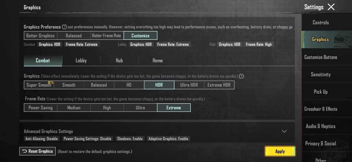Go to Sensitivity settings
The image size is (352, 162).
(321, 75)
